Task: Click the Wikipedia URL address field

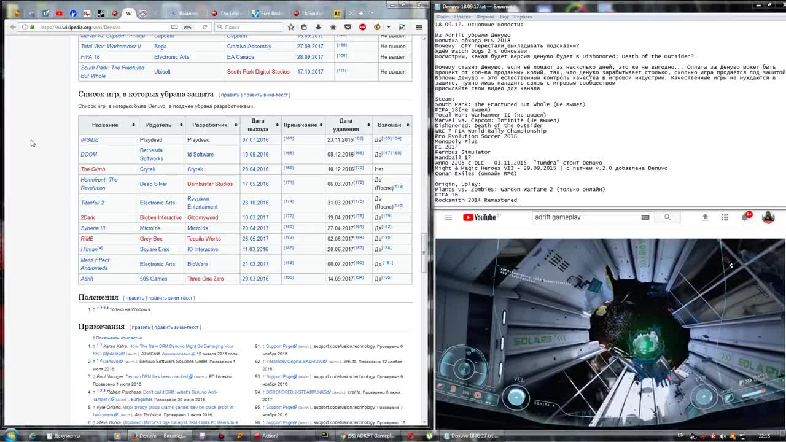Action: click(103, 27)
